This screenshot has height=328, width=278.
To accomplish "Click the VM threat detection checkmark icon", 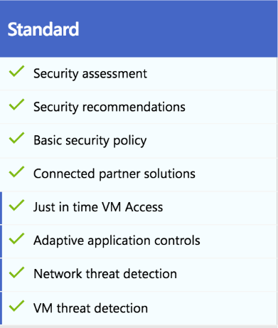I will (x=16, y=306).
